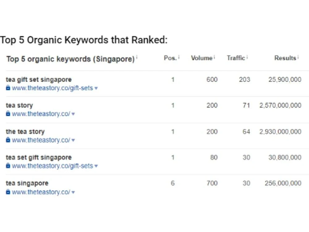Open theteastory.co link under tea singapore
This screenshot has height=232, width=309.
coord(41,192)
